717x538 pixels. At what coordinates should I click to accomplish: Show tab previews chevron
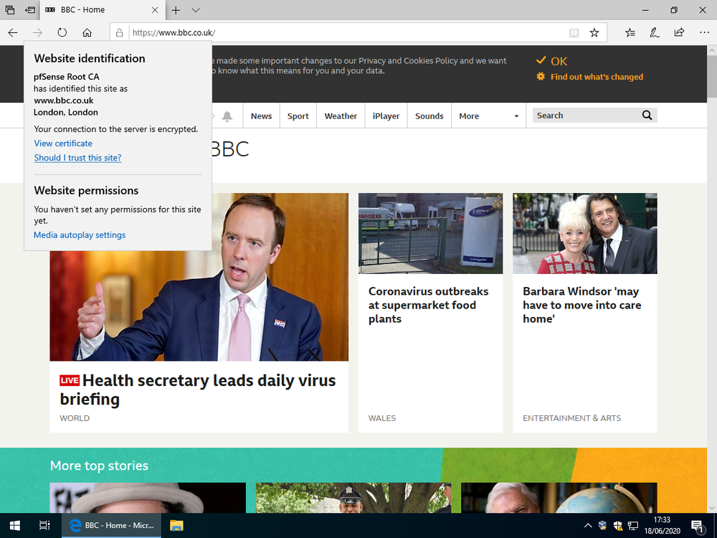[x=196, y=10]
